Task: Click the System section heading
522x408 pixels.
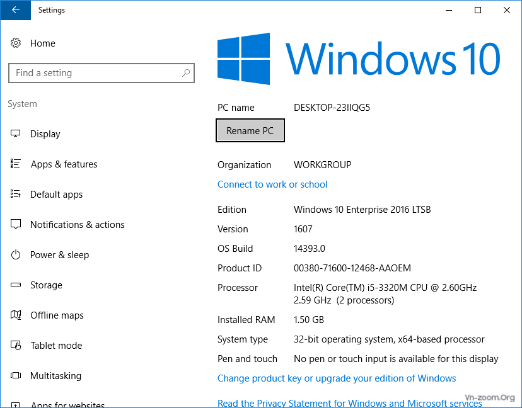Action: 22,104
